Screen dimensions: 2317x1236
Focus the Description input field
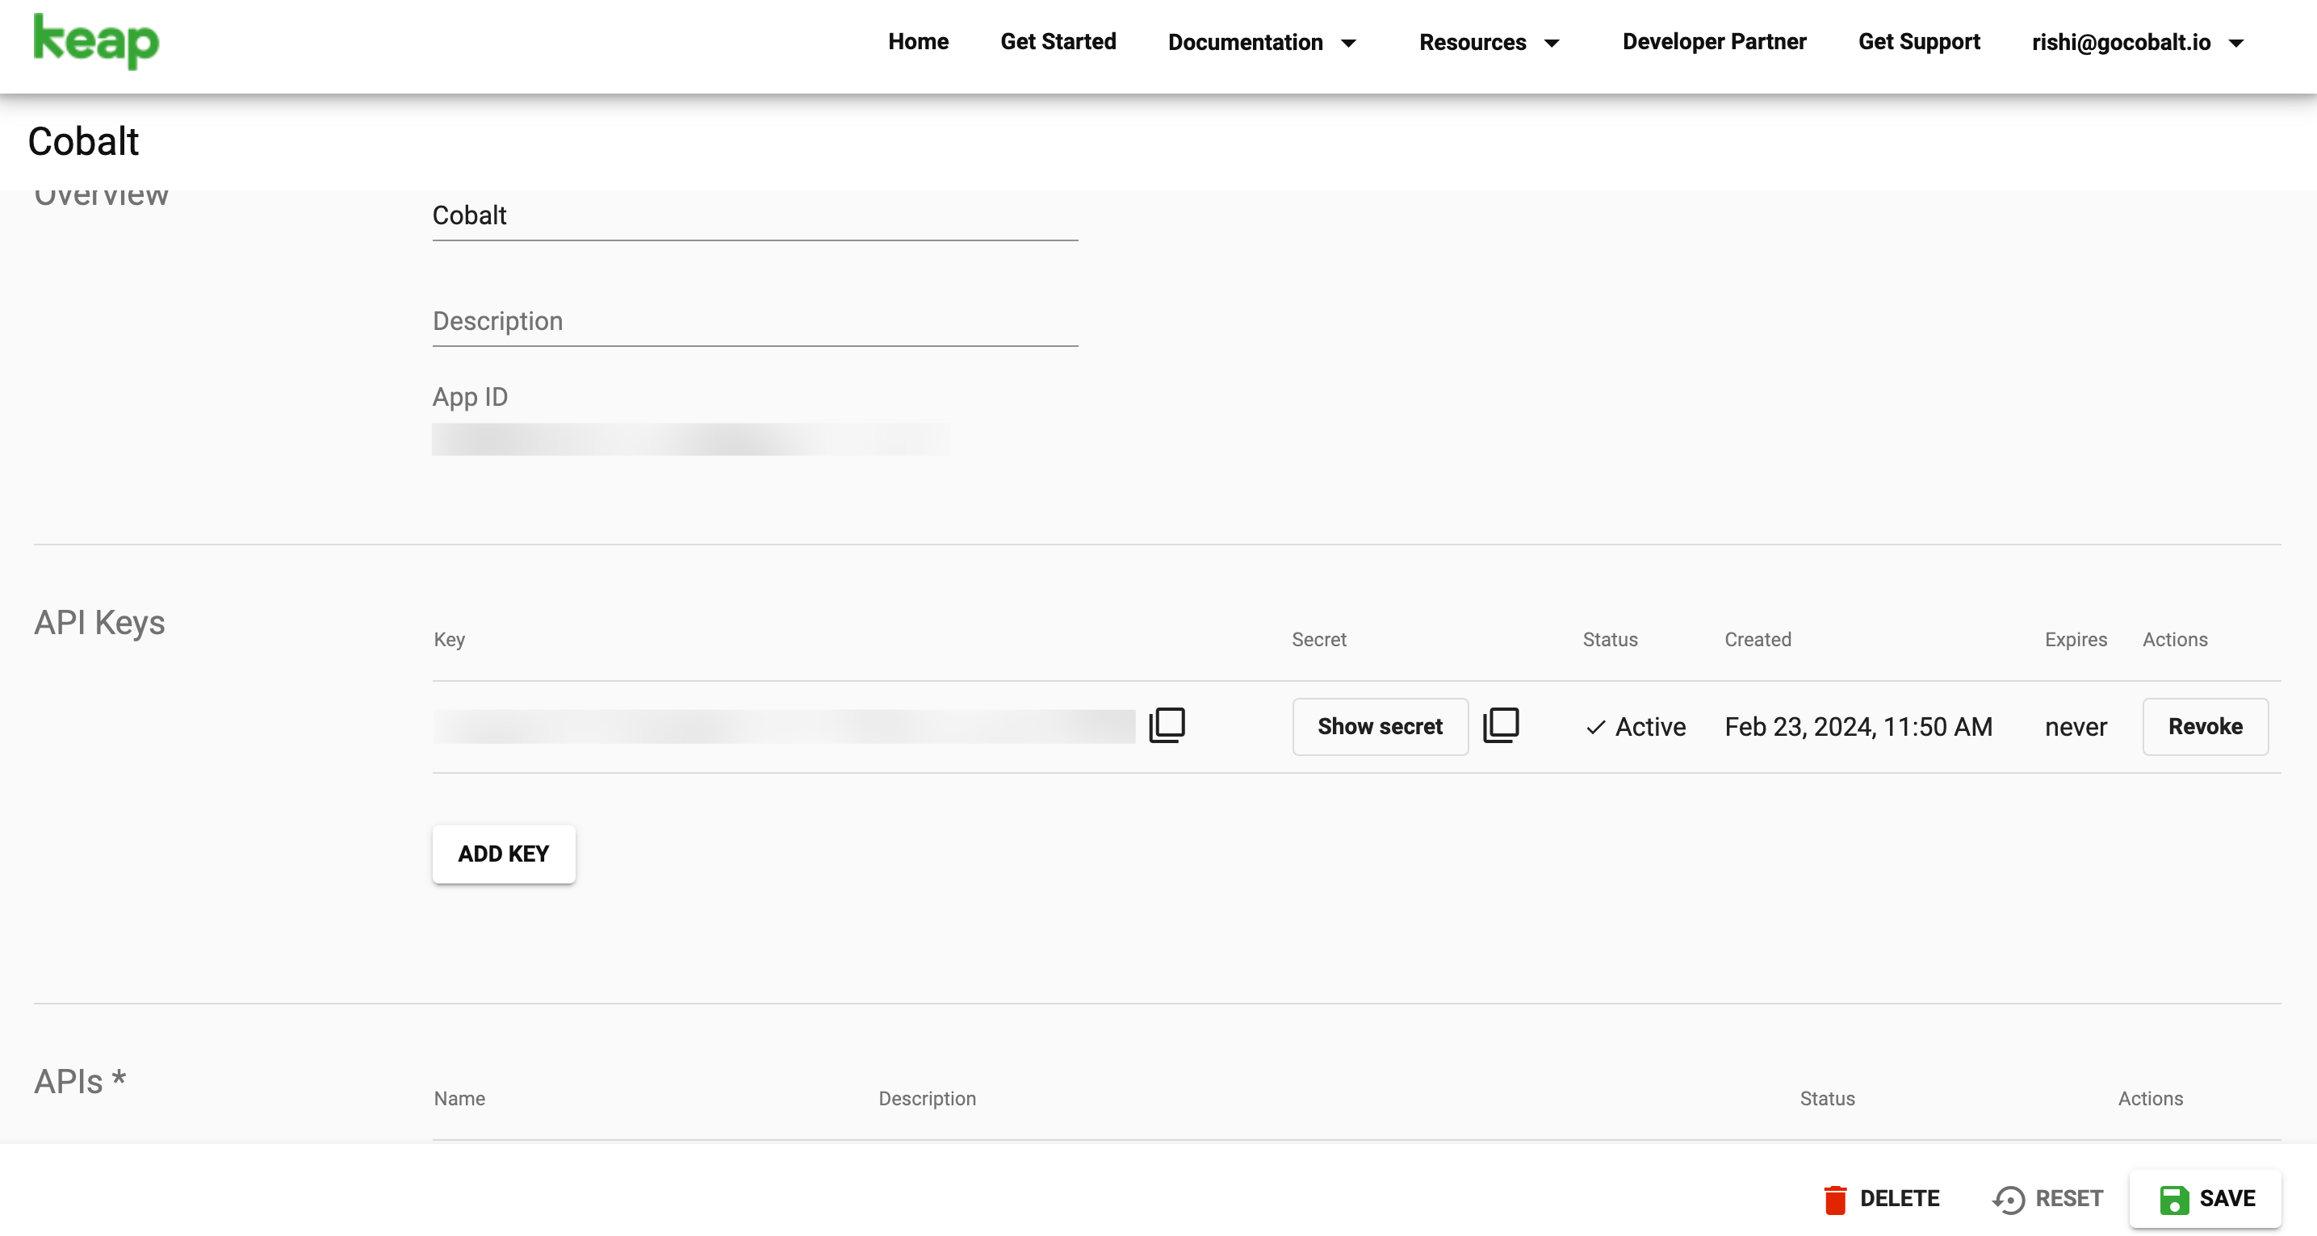[x=755, y=322]
